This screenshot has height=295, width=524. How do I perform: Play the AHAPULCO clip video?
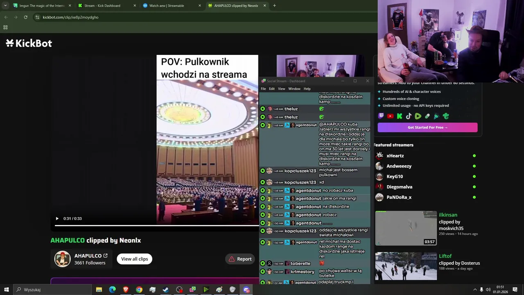(57, 218)
